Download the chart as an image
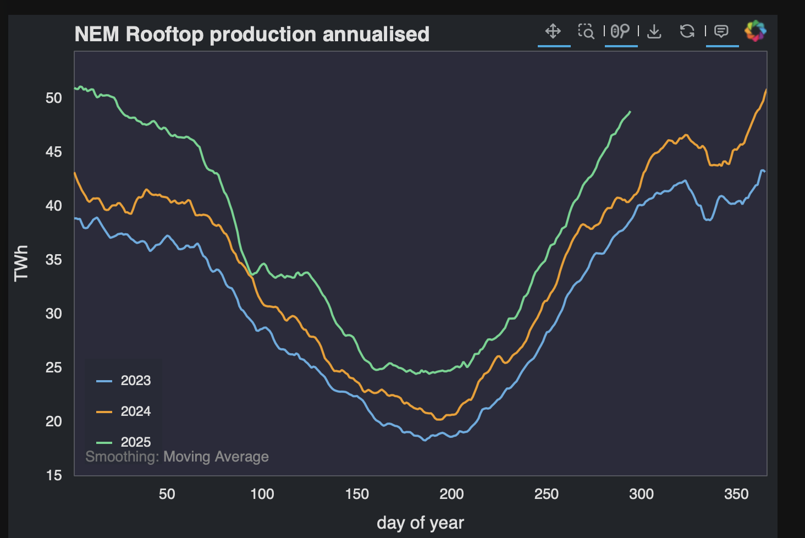Screen dimensions: 805x538 point(654,31)
